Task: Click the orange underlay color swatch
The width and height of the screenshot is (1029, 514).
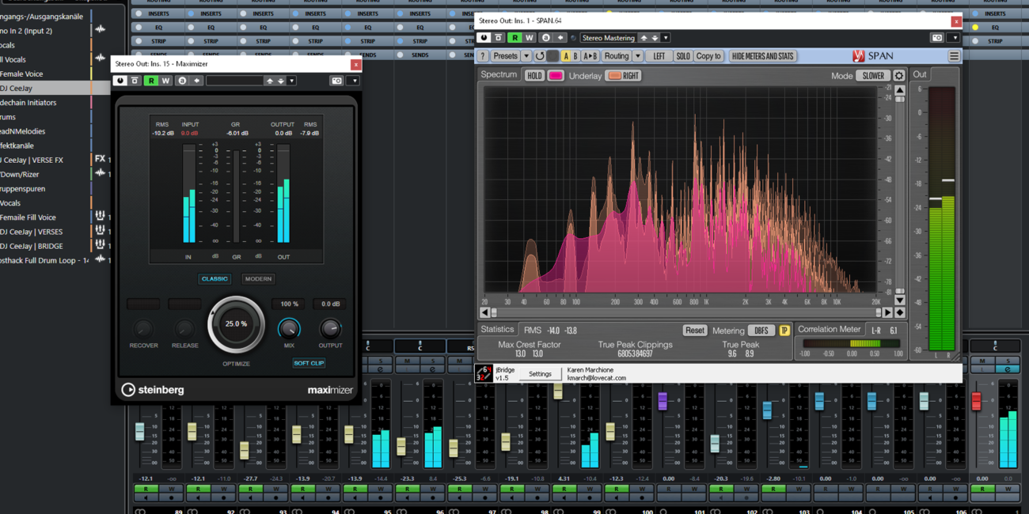Action: [x=614, y=76]
